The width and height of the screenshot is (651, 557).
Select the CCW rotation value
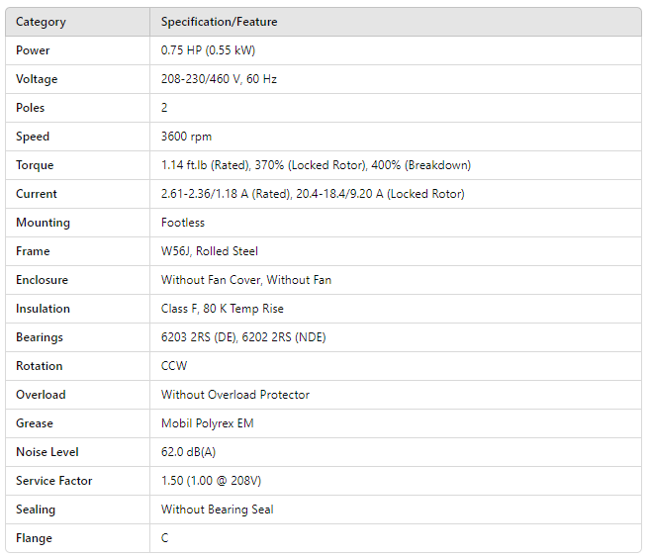(174, 366)
